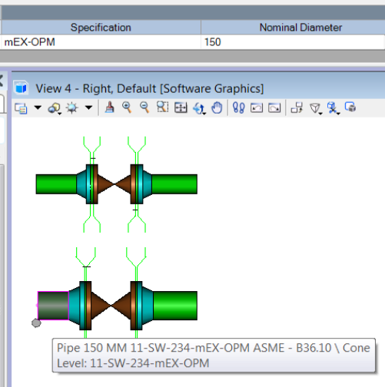385x387 pixels.
Task: Select the Zoom In magnifier tool
Action: pos(127,107)
